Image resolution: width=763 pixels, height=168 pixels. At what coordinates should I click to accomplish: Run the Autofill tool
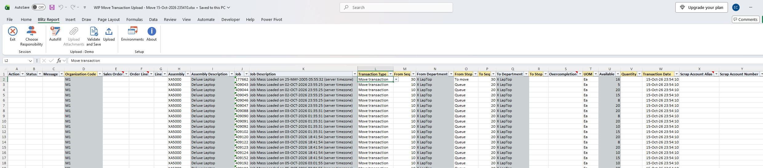[55, 34]
